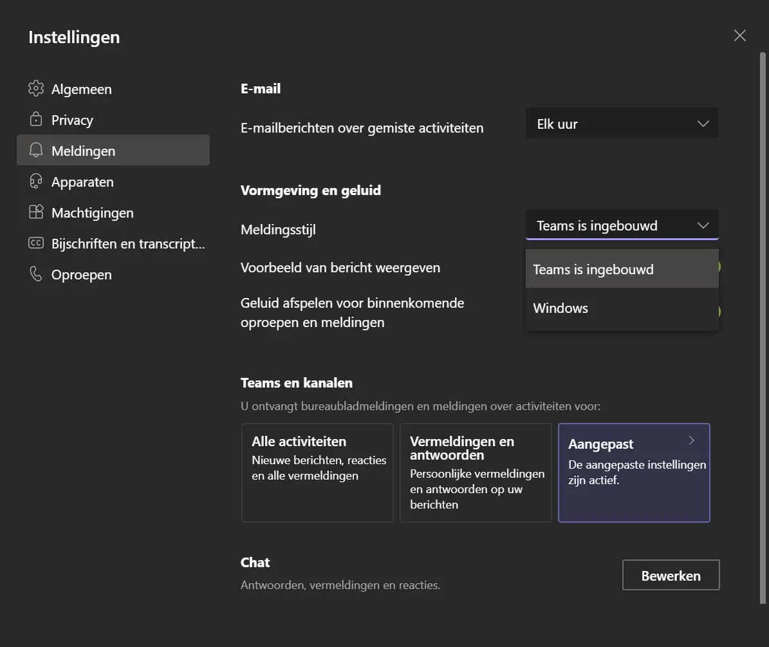Open the Oproepen settings tab

pyautogui.click(x=113, y=274)
